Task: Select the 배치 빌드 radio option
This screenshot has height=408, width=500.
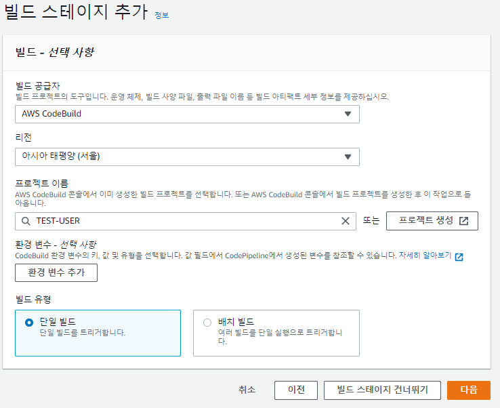Action: [x=207, y=323]
